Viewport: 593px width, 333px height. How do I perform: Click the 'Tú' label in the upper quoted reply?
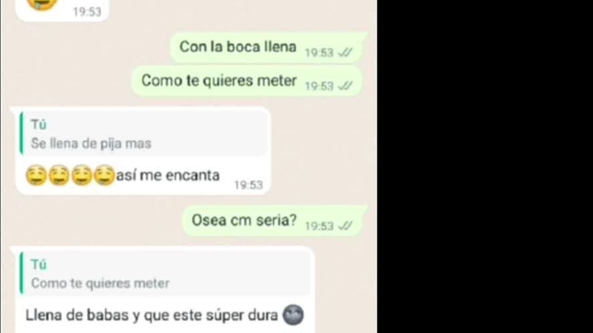(38, 124)
